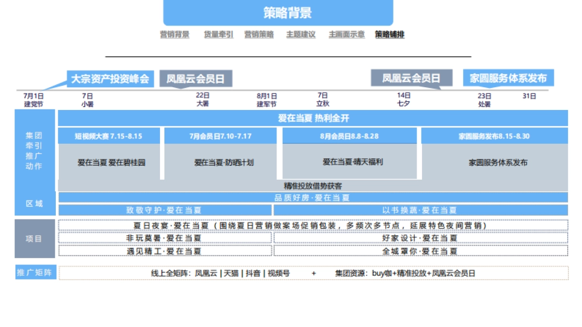Click the 8月会员日8.8-8.28 segment

[349, 136]
